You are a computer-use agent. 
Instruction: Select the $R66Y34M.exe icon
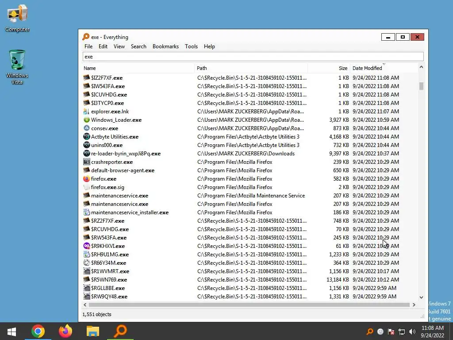tap(86, 263)
